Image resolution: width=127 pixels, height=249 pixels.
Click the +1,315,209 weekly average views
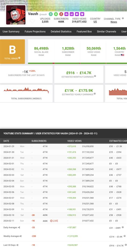click(x=73, y=236)
